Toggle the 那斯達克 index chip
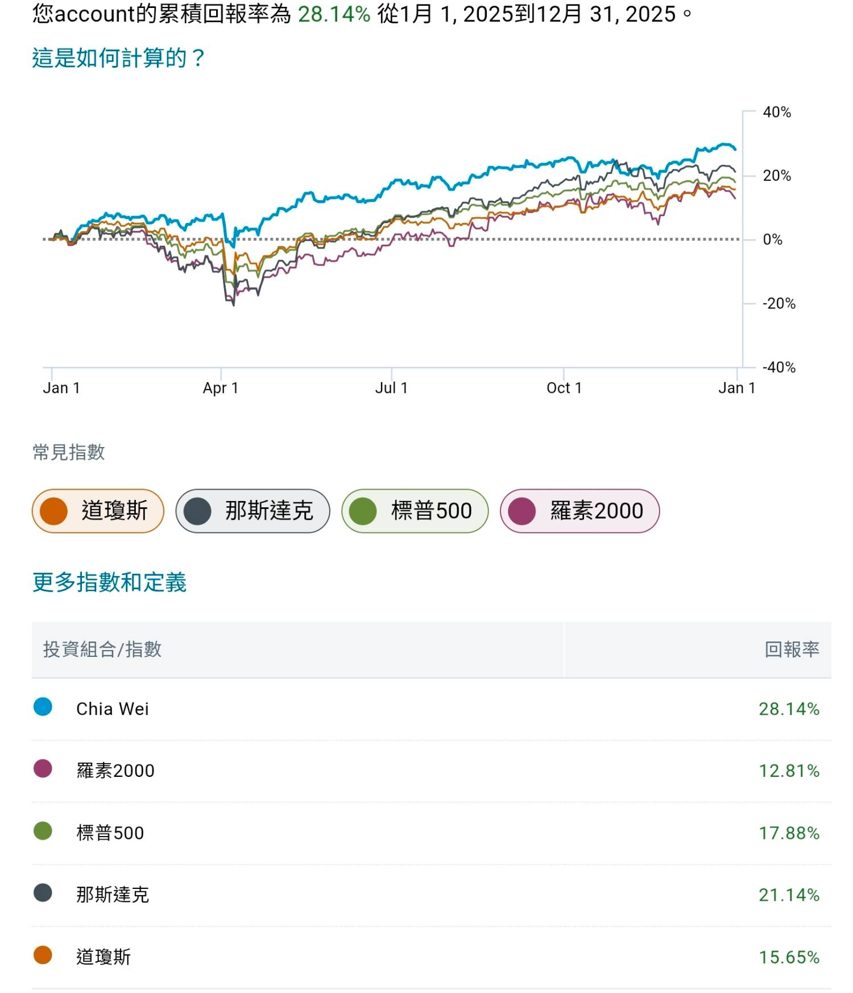Image resolution: width=853 pixels, height=993 pixels. [x=252, y=511]
